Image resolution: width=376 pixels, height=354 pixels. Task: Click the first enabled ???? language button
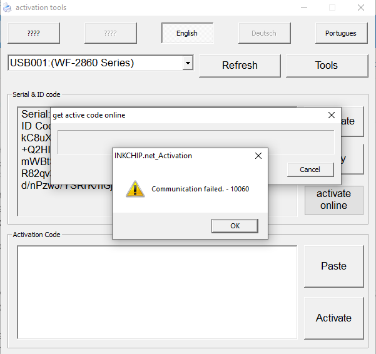[34, 33]
